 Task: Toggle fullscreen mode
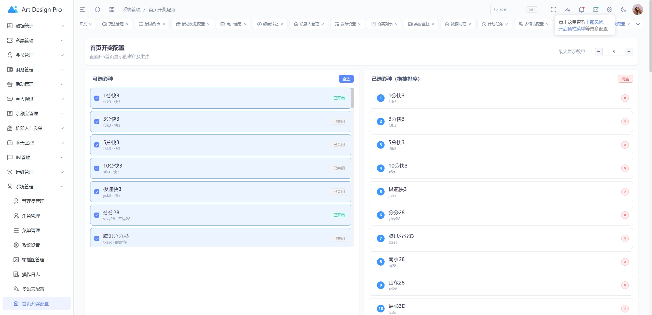point(553,9)
